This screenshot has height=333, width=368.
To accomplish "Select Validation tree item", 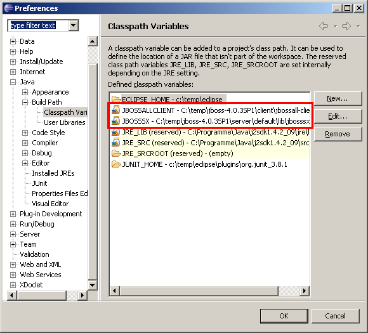I will [x=34, y=254].
